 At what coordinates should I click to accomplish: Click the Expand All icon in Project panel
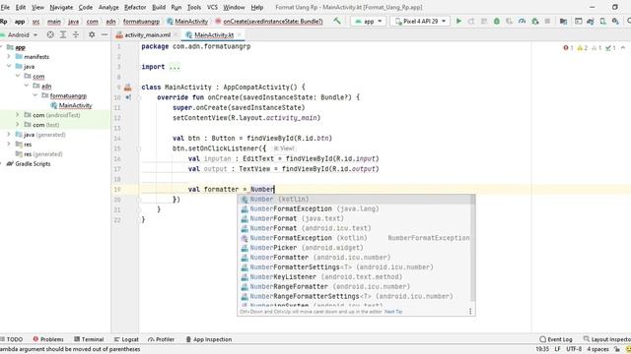[63, 35]
